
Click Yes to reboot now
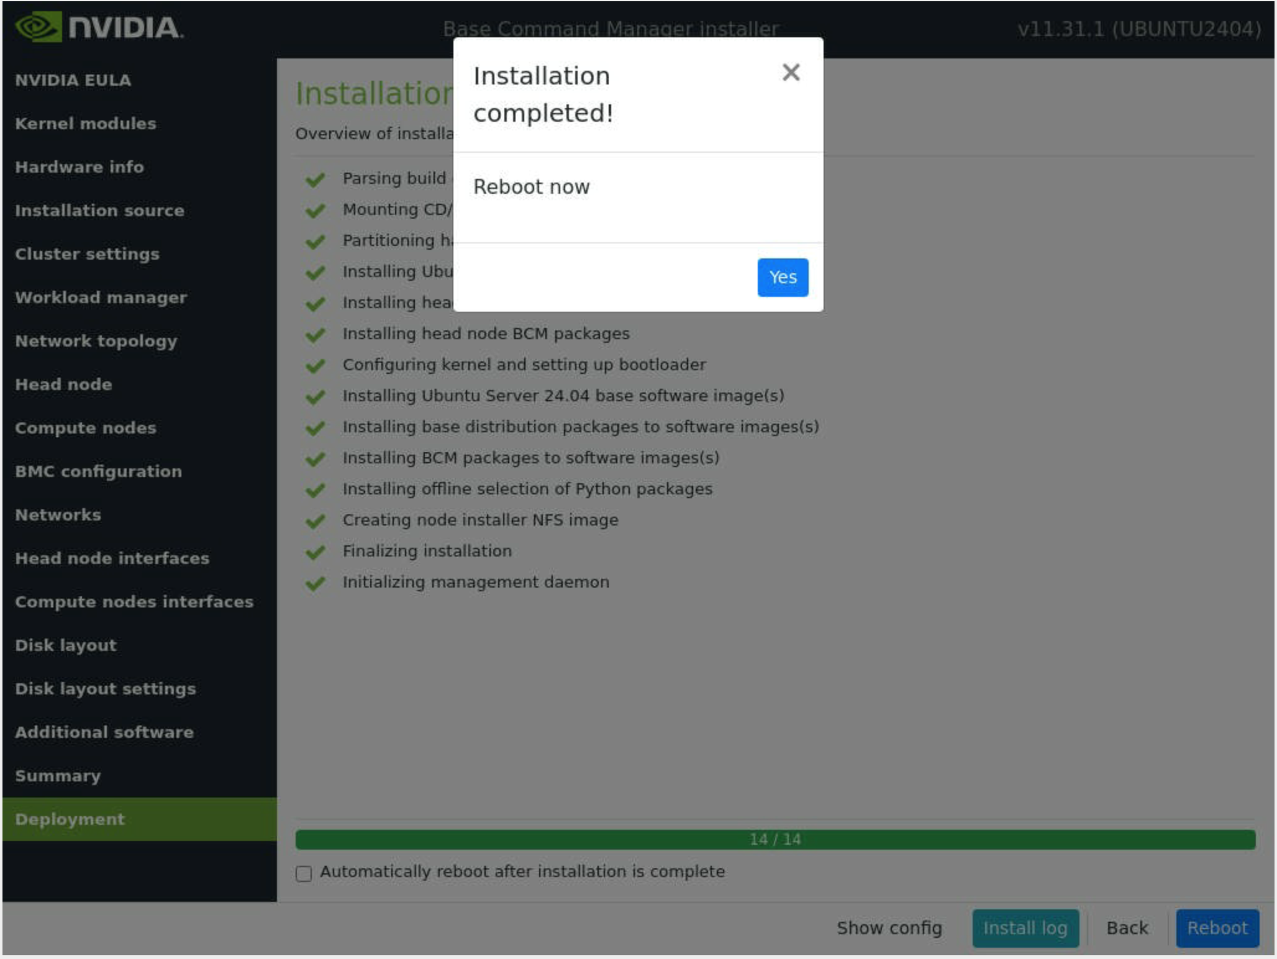pyautogui.click(x=782, y=277)
